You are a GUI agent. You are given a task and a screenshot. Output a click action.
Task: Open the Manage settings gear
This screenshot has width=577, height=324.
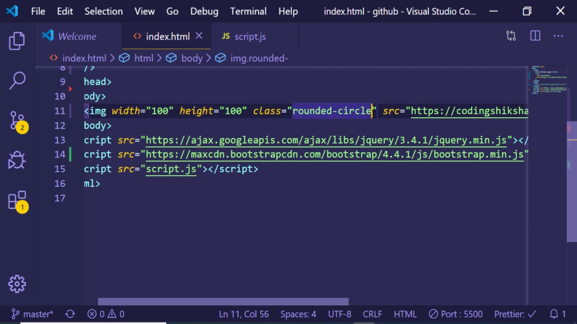(17, 284)
